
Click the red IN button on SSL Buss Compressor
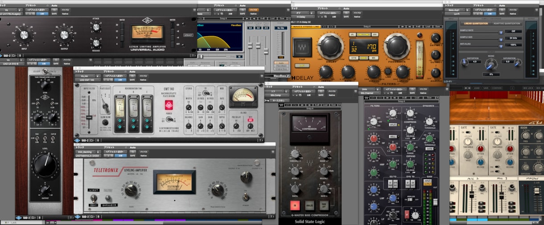tap(295, 205)
